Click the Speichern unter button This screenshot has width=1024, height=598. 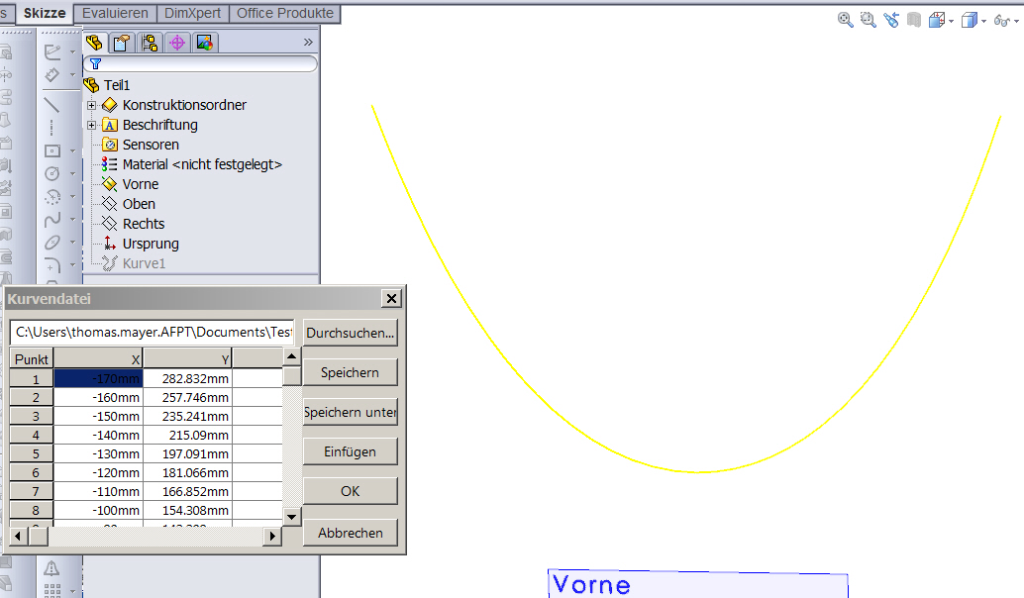click(x=350, y=412)
